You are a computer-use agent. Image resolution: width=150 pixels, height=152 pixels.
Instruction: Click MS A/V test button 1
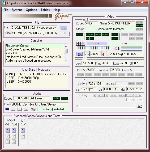pos(23,130)
